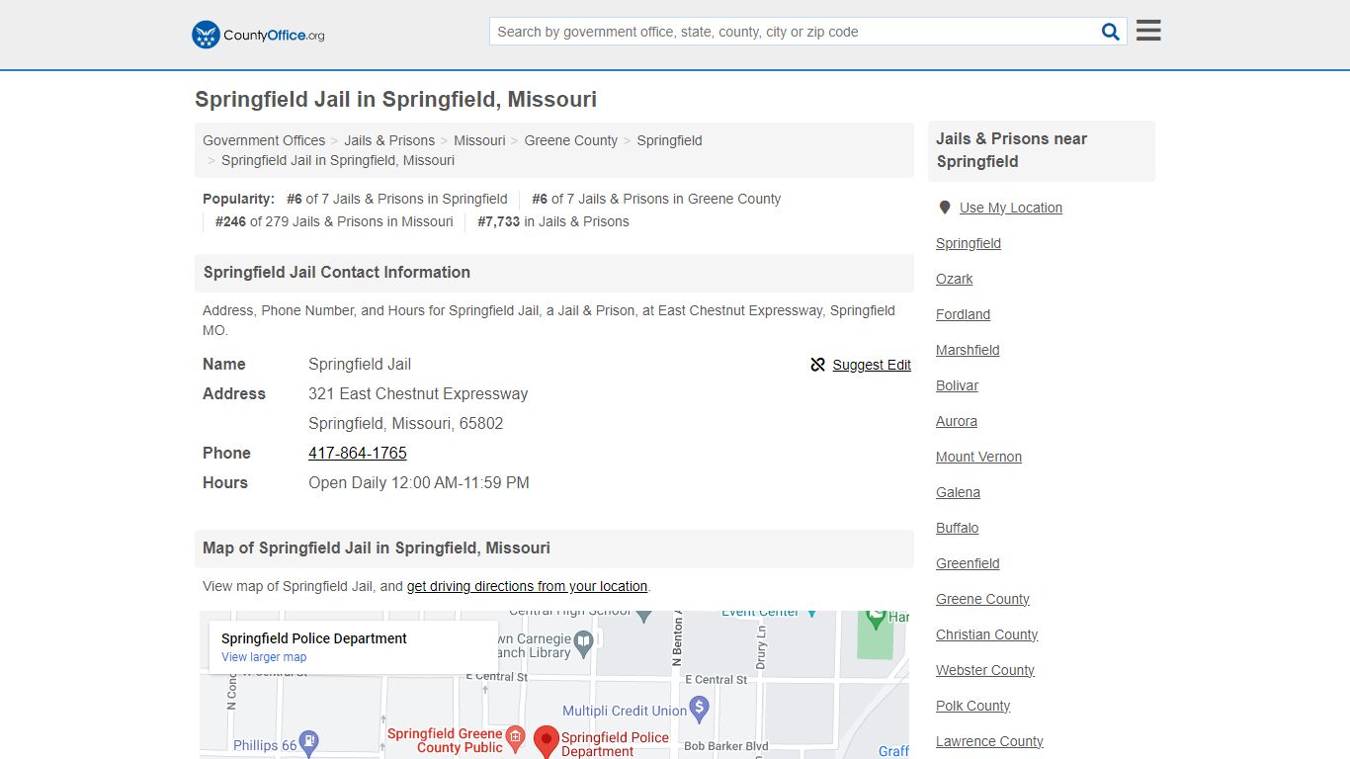Open the CountyOffice.org logo homepage
The image size is (1350, 759).
[x=258, y=35]
